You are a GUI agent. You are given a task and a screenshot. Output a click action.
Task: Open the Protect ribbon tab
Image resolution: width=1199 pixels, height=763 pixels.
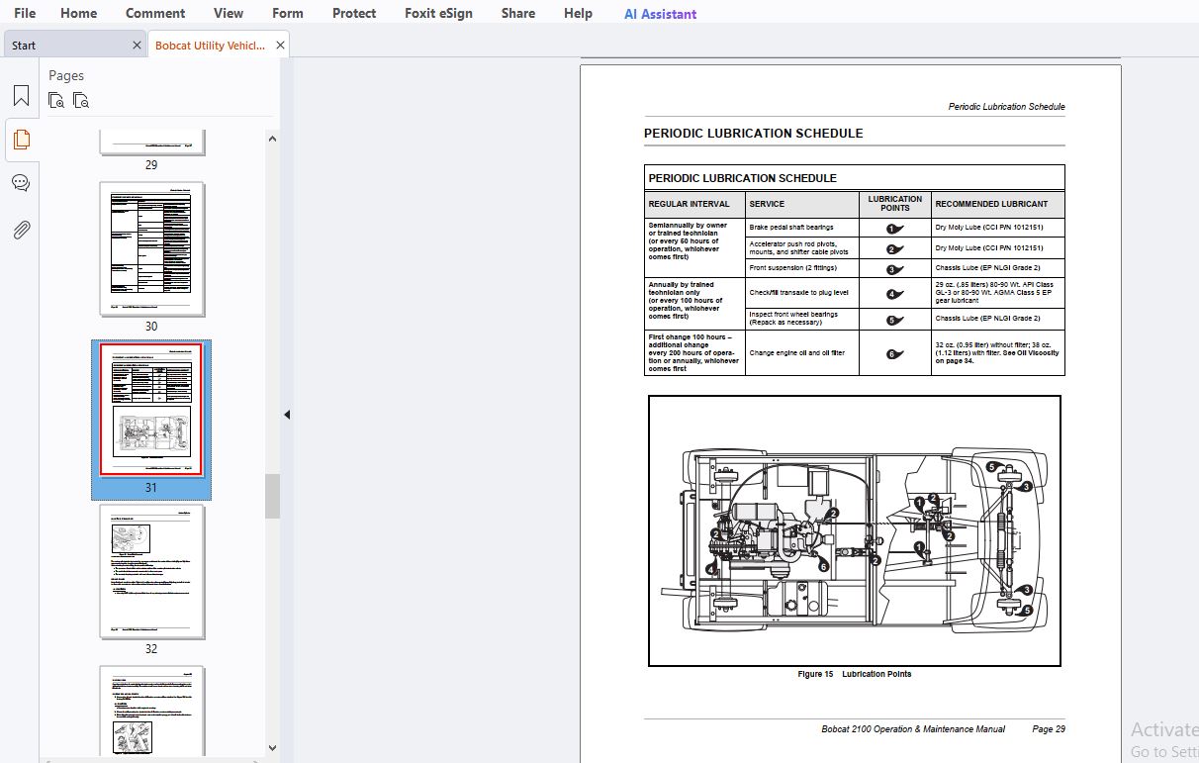[x=354, y=13]
